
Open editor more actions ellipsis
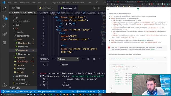(104, 8)
